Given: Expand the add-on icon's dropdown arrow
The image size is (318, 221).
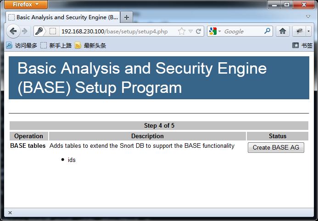Looking at the screenshot, I should (x=308, y=31).
